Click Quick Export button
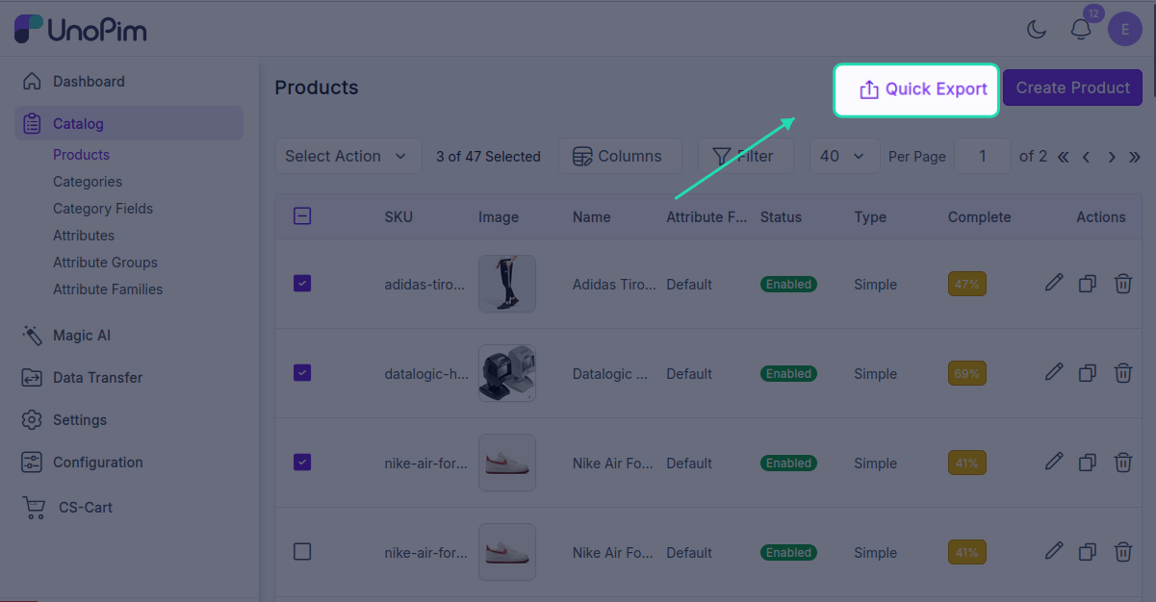The image size is (1156, 602). (x=916, y=89)
